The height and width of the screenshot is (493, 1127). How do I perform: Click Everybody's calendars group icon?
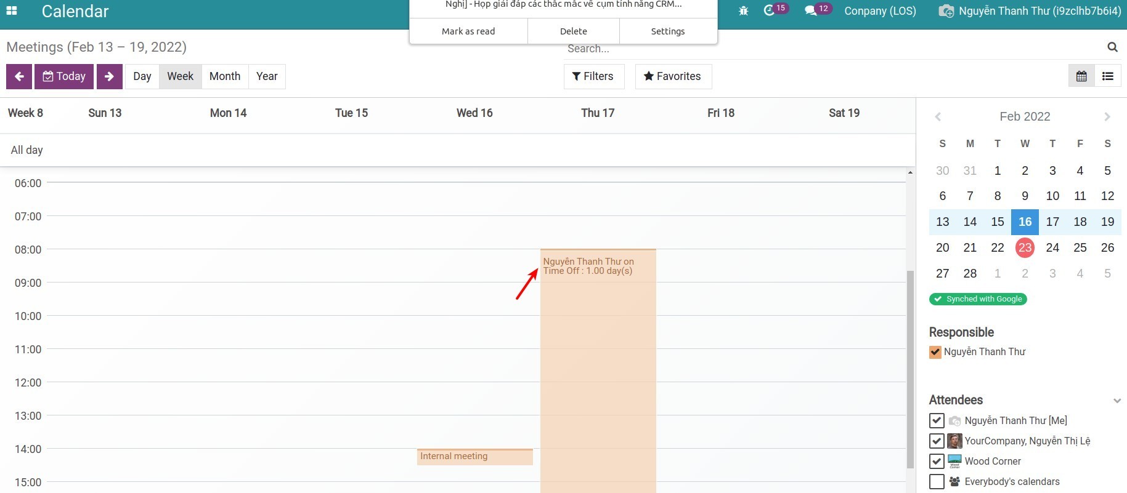click(954, 481)
